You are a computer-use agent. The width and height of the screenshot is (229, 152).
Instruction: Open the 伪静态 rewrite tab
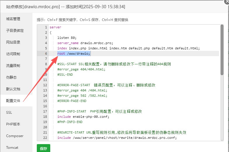11,77
